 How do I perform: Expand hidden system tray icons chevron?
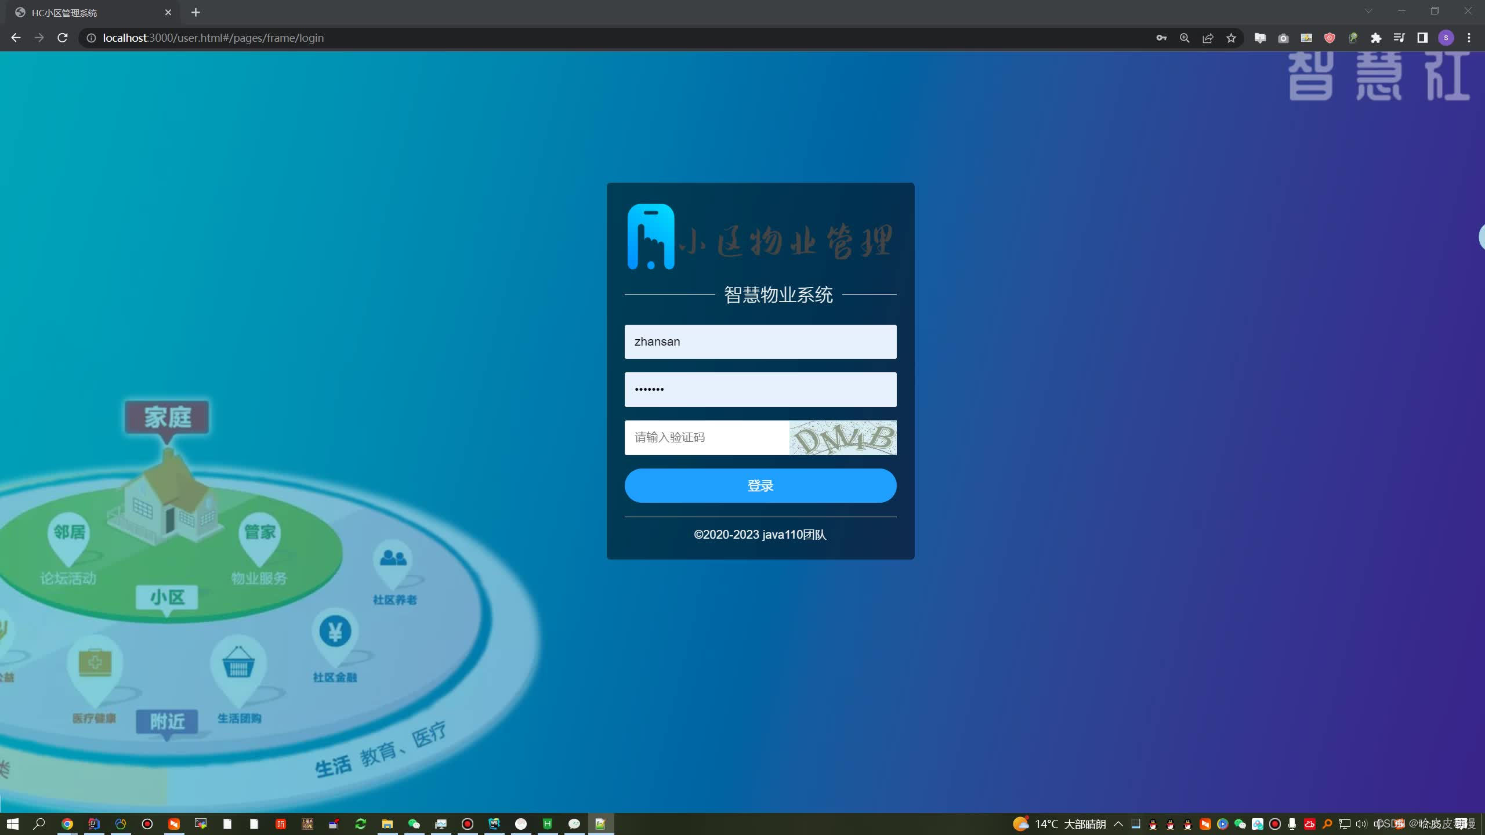pyautogui.click(x=1118, y=824)
